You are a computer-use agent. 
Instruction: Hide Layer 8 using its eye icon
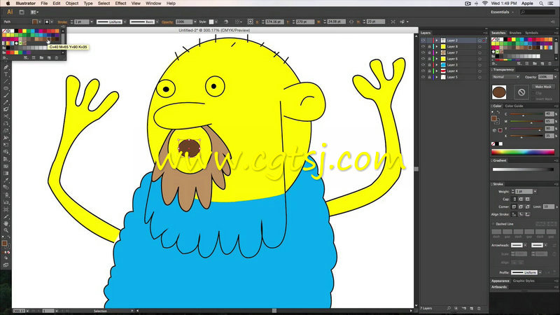[423, 46]
